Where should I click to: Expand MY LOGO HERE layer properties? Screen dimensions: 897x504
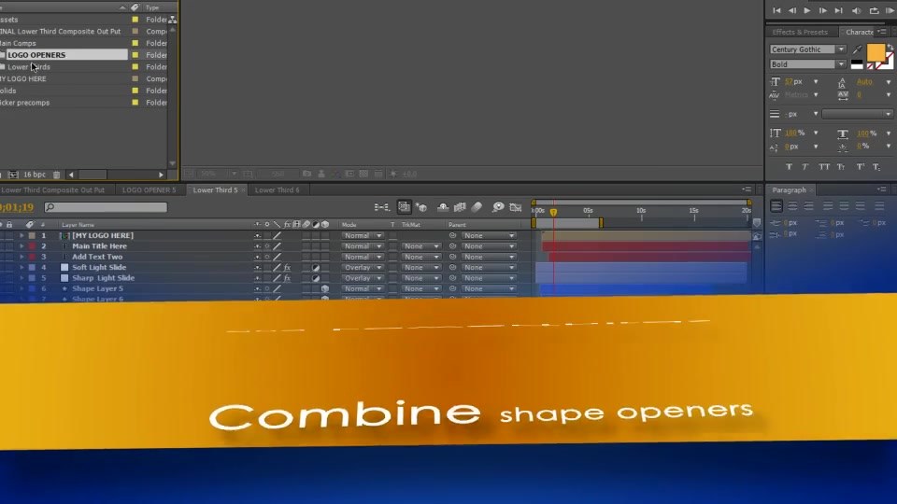click(21, 235)
